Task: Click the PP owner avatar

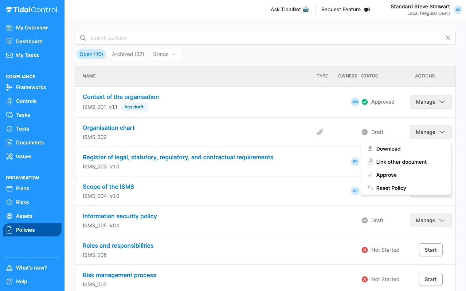Action: [x=355, y=162]
